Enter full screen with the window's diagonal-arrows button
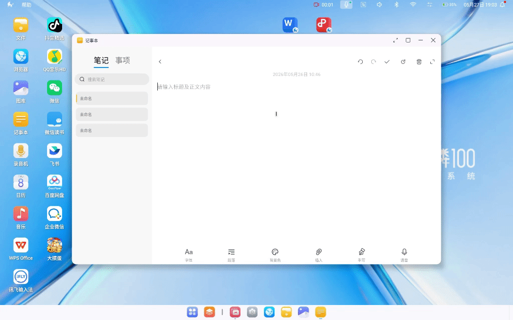513x320 pixels. pyautogui.click(x=396, y=40)
